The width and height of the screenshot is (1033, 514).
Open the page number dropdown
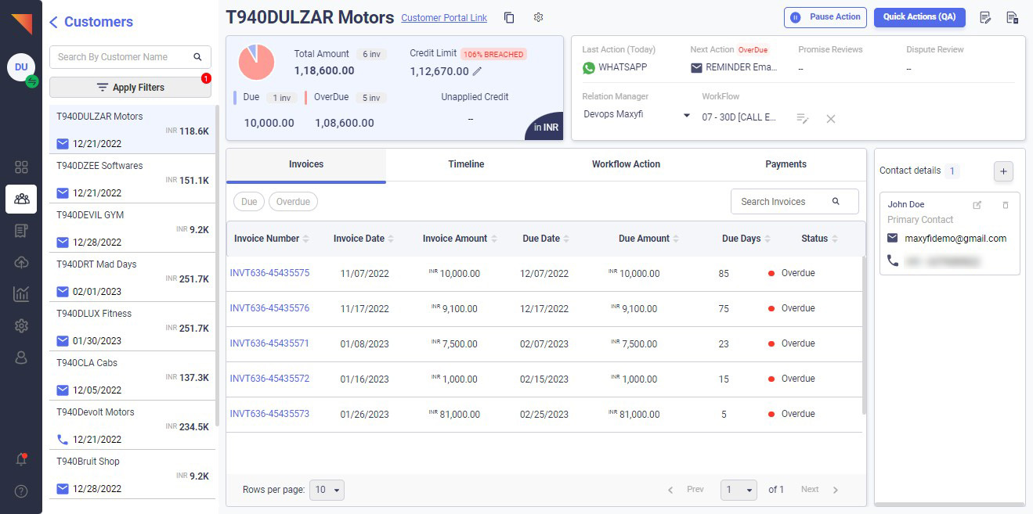click(739, 490)
